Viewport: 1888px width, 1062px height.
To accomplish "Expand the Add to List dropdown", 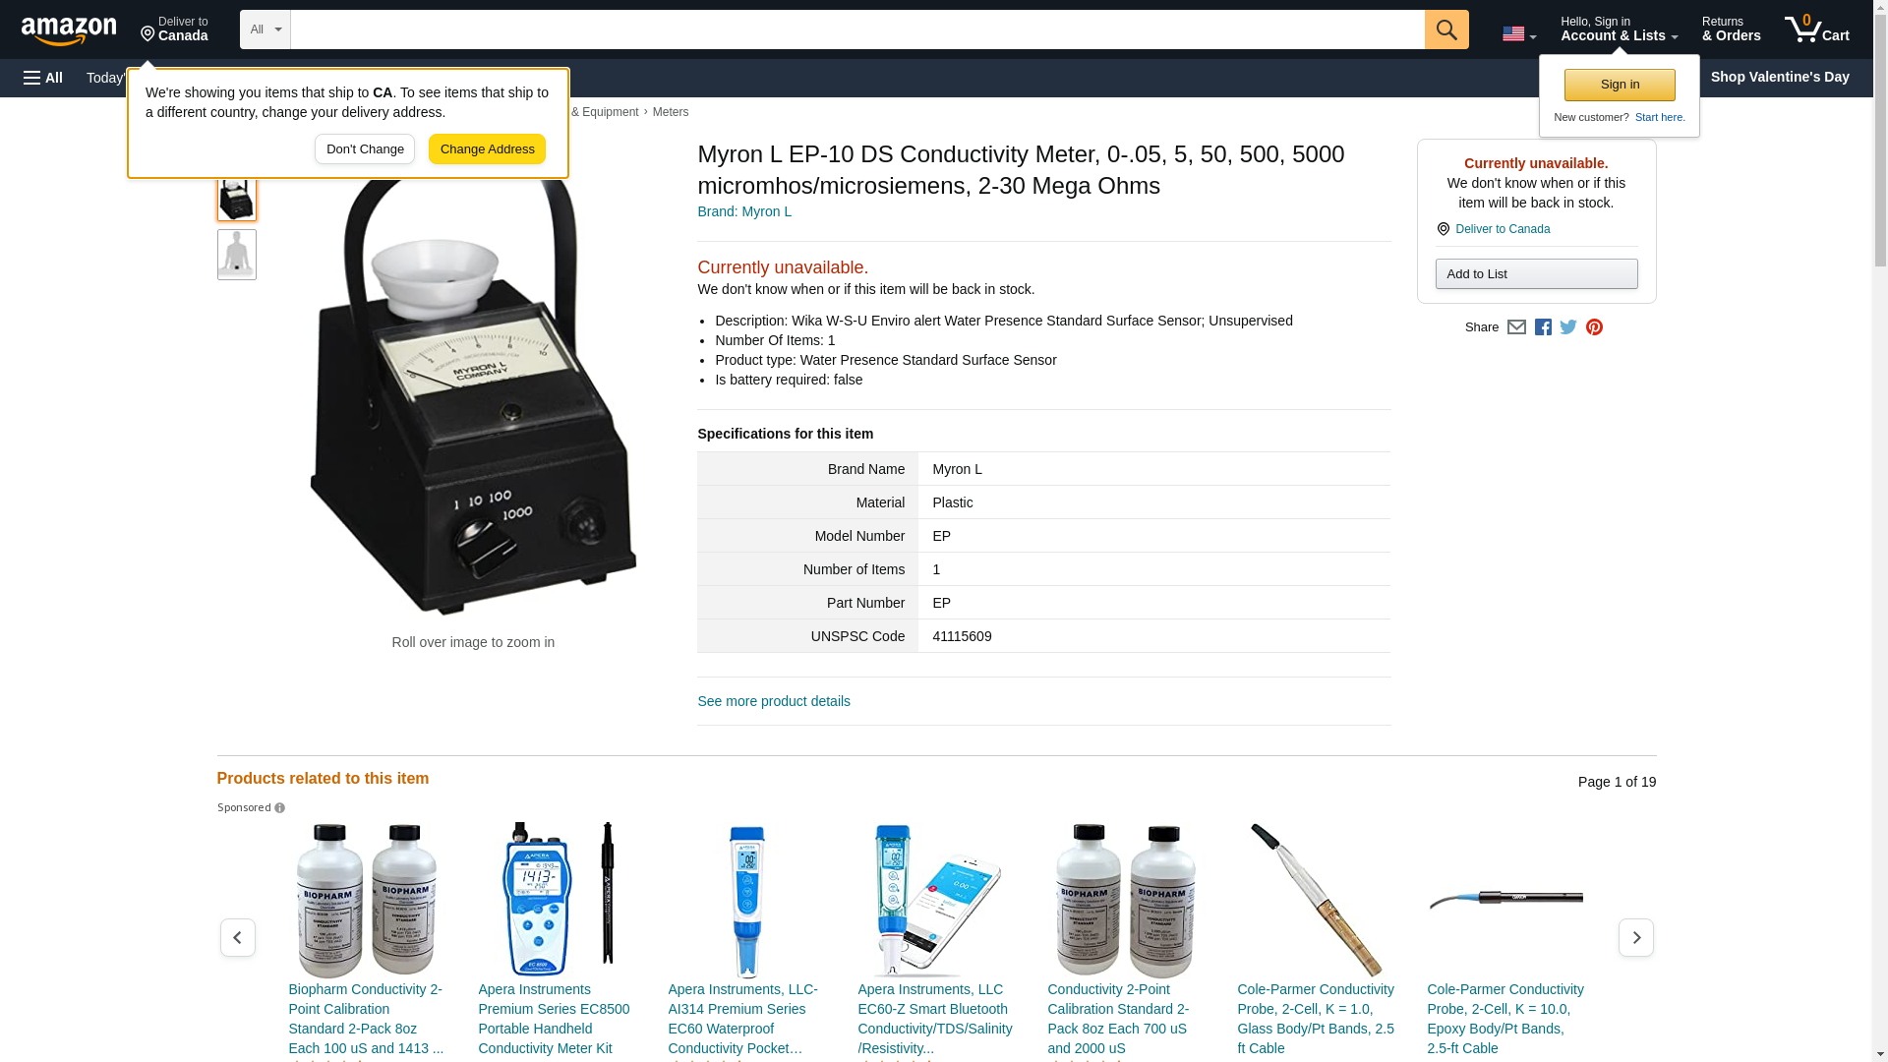I will click(1536, 273).
